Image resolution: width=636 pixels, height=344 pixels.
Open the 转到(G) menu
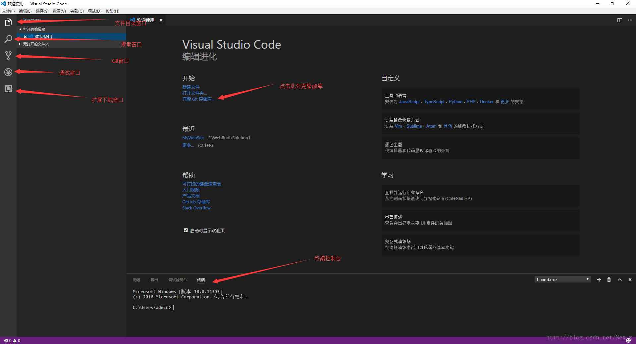click(77, 11)
